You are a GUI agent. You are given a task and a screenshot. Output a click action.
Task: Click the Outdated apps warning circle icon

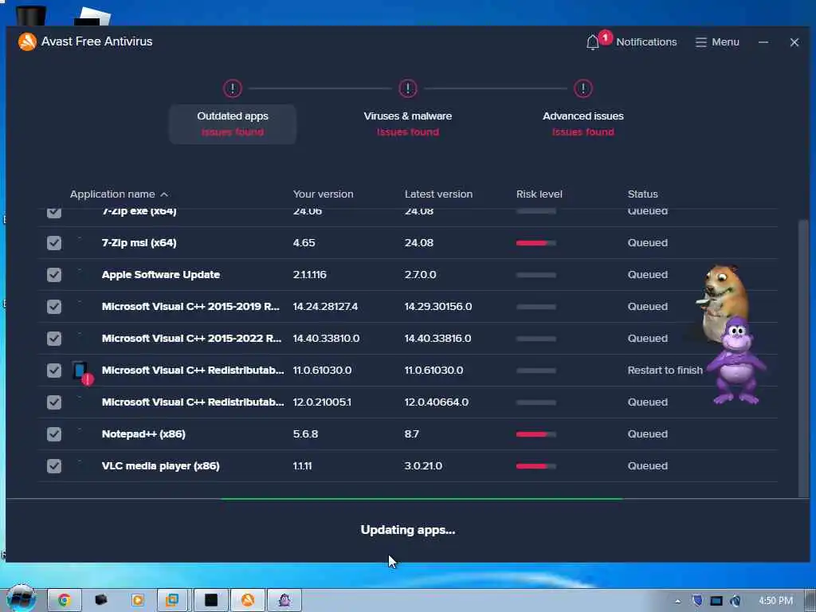233,88
